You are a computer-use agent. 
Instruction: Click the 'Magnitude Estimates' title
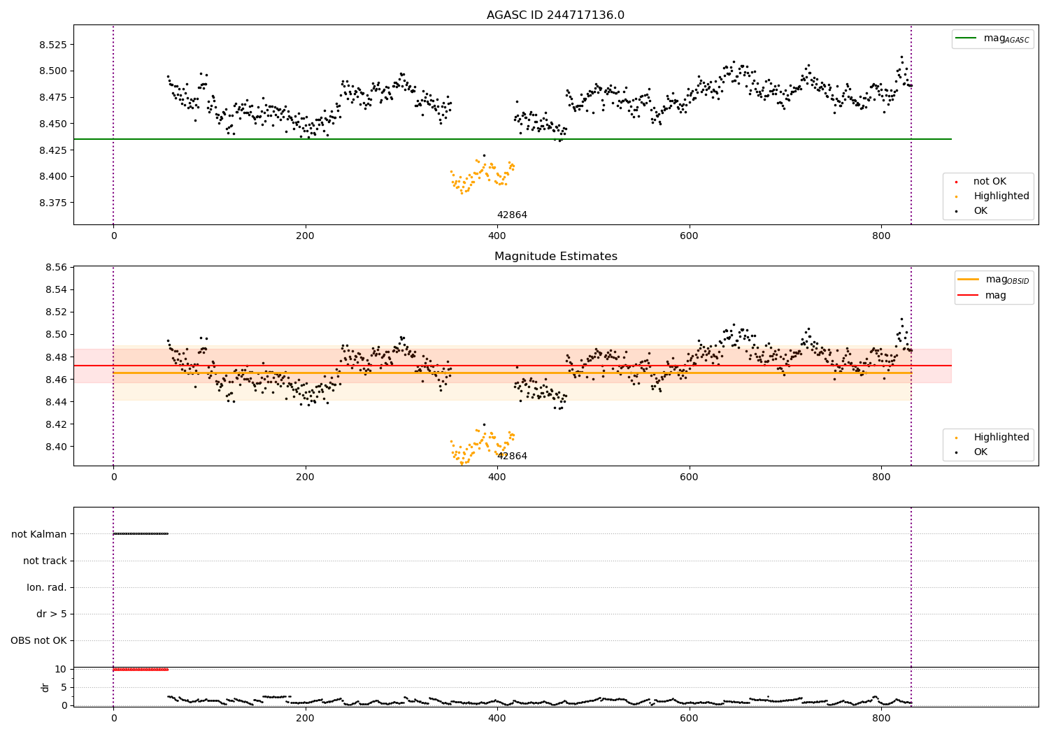[555, 257]
